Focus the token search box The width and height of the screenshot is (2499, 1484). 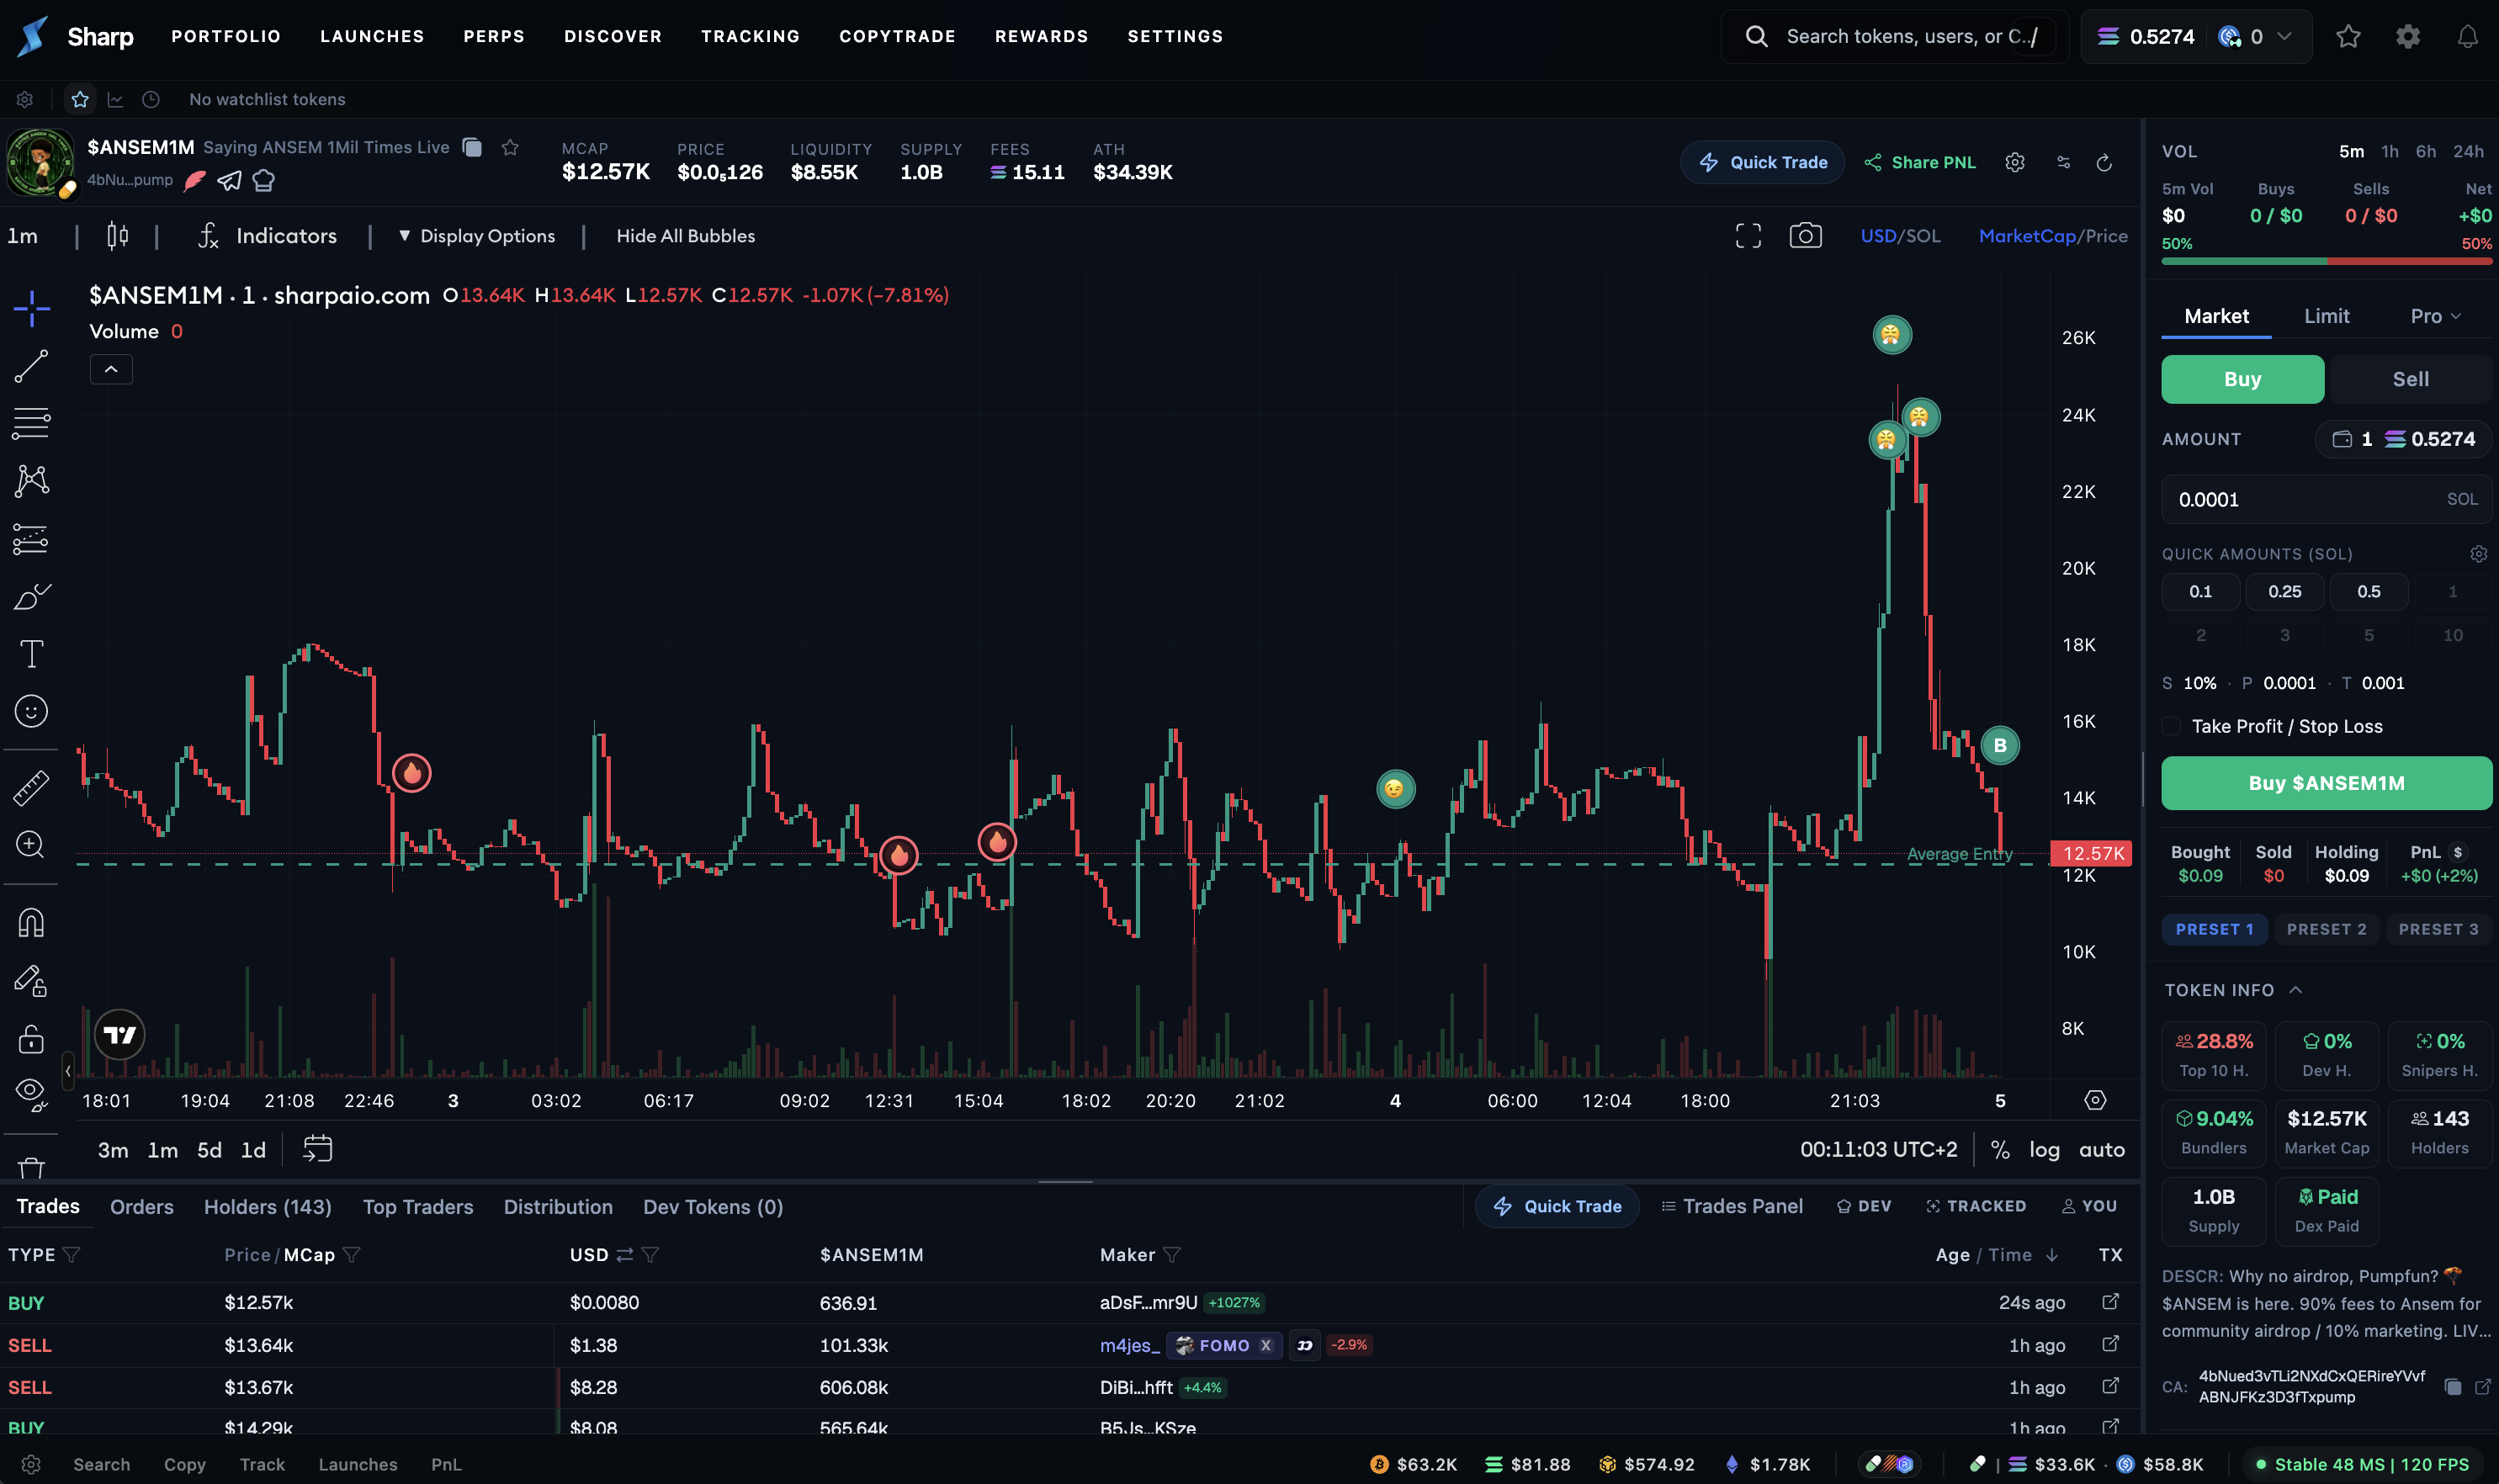1894,37
